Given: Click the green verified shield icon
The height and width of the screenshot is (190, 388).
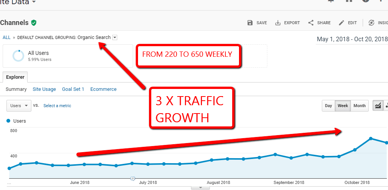Looking at the screenshot, I should click(34, 23).
